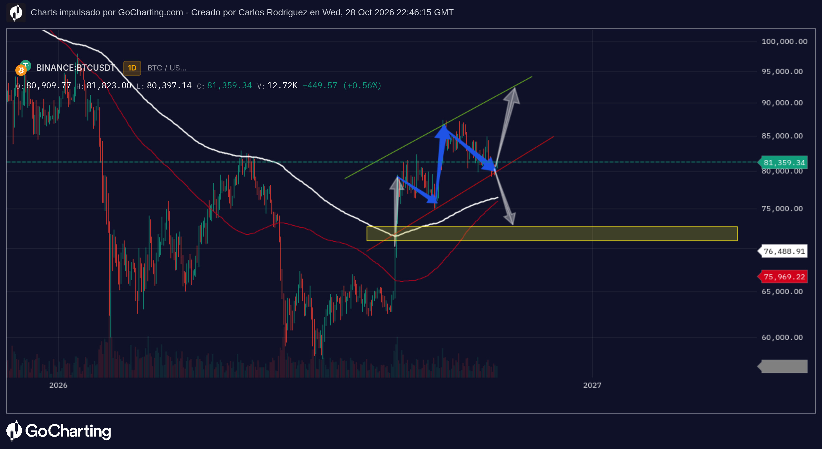
Task: Open the 1D timeframe selector
Action: 132,68
